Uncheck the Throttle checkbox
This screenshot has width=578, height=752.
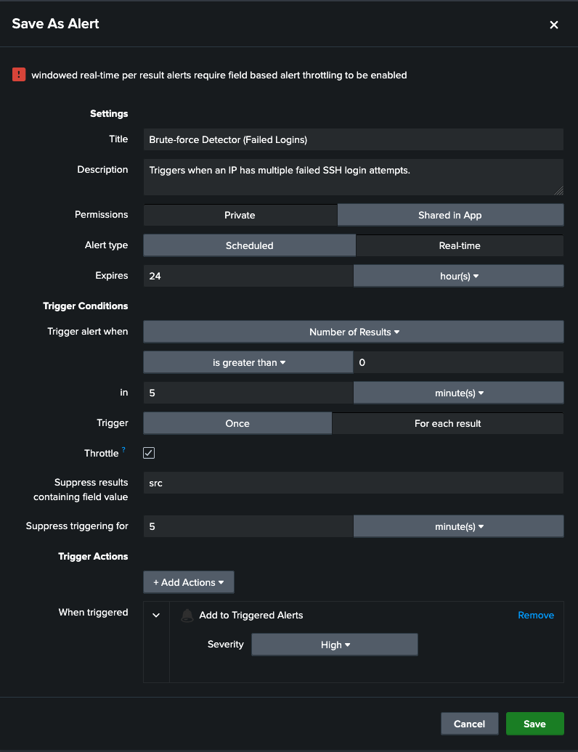coord(149,453)
